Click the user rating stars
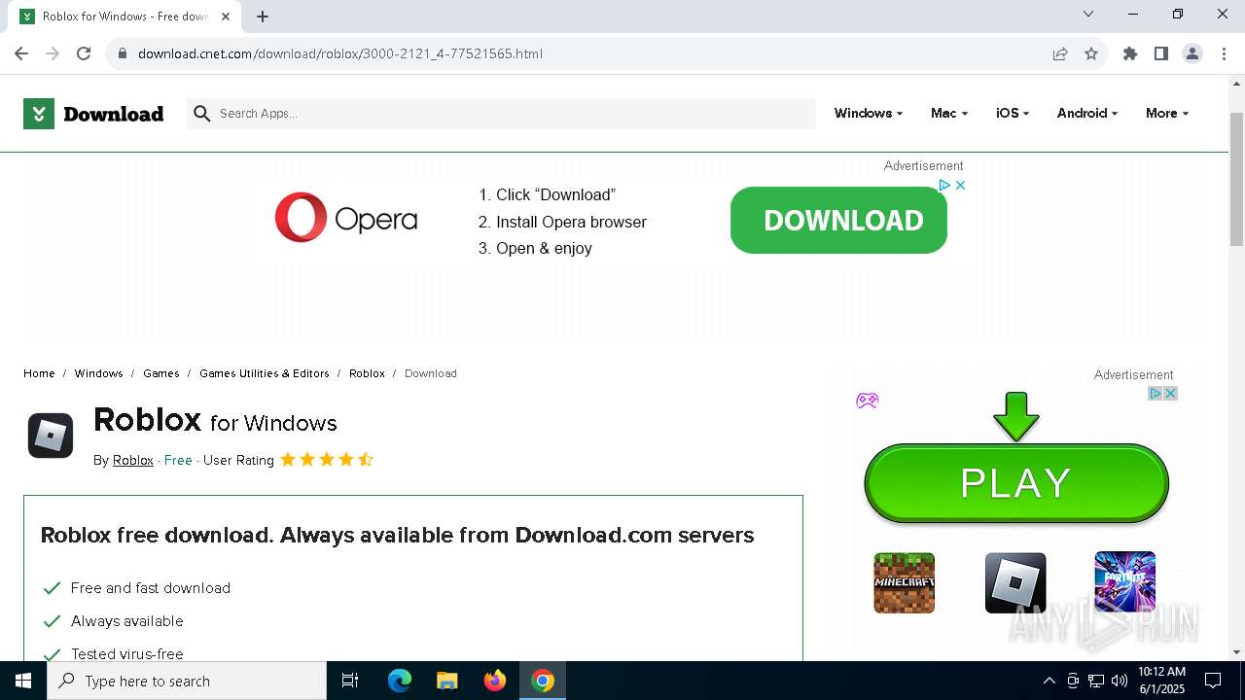 [327, 460]
